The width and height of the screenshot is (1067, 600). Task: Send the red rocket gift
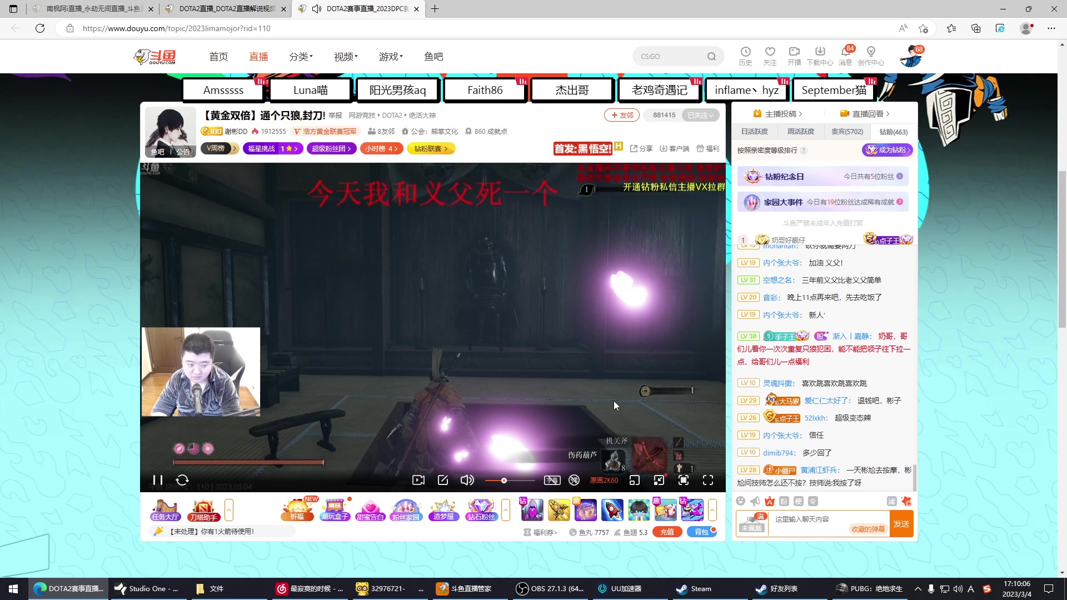tap(612, 510)
